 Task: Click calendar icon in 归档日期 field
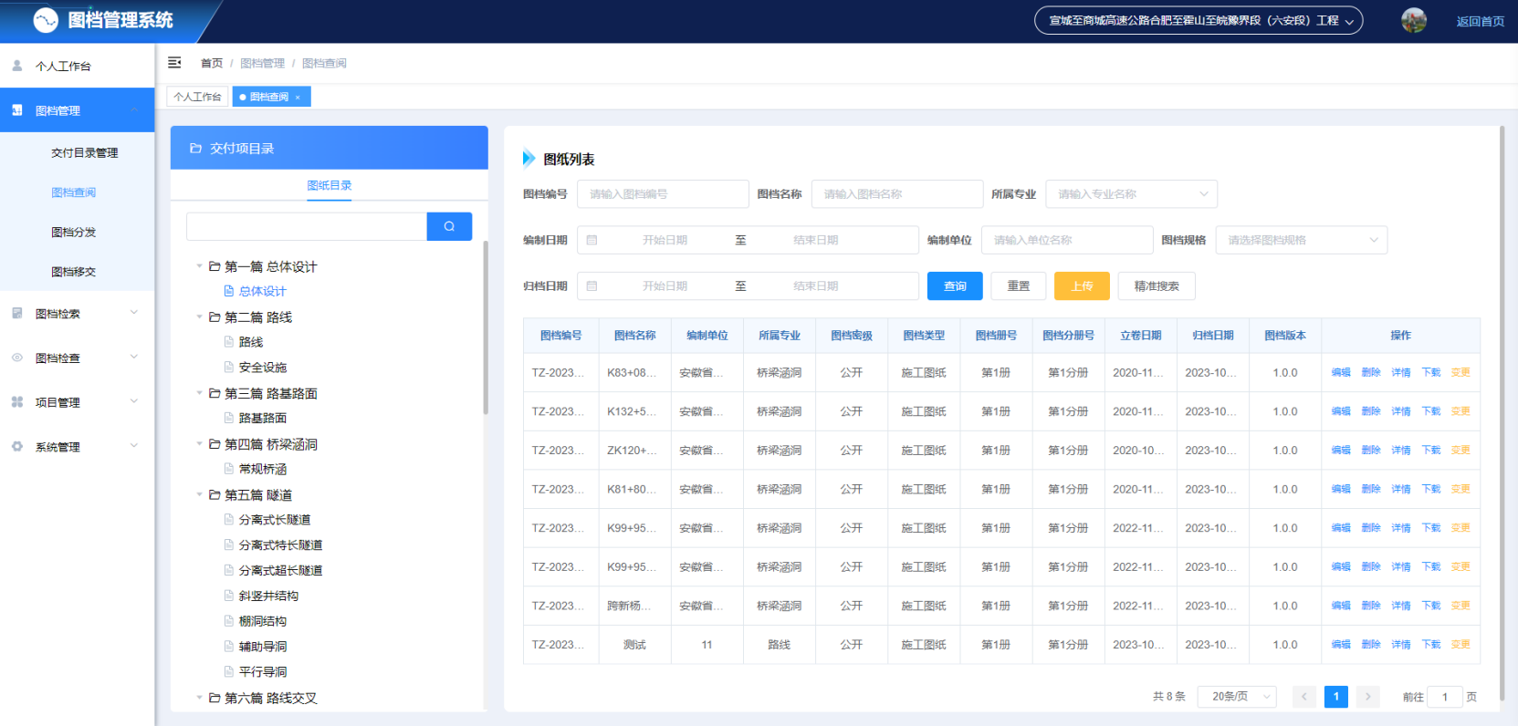(591, 286)
